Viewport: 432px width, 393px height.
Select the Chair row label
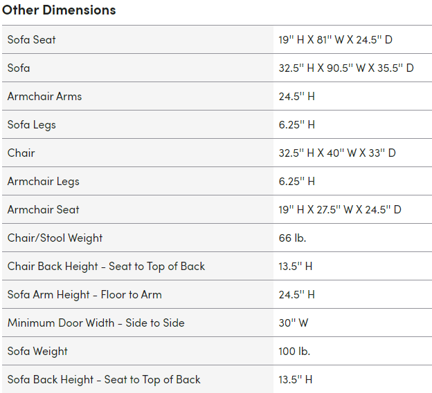tap(21, 153)
